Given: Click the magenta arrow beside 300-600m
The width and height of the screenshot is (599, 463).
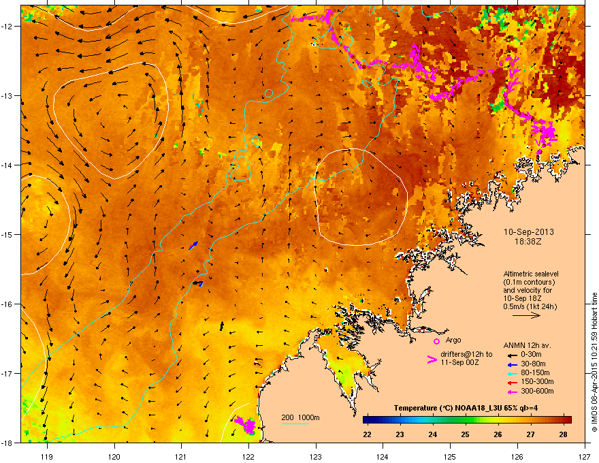Looking at the screenshot, I should 512,392.
